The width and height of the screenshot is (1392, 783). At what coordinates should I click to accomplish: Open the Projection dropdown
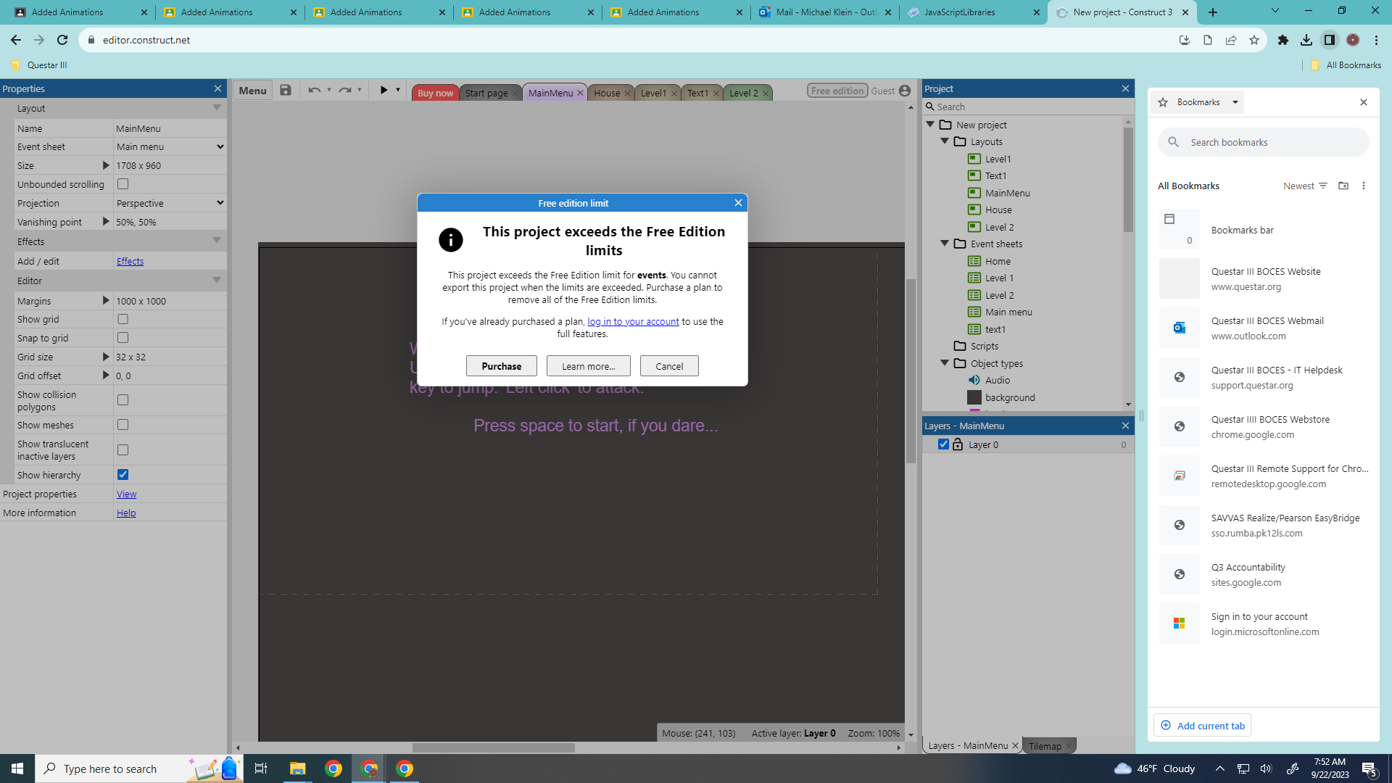coord(170,203)
